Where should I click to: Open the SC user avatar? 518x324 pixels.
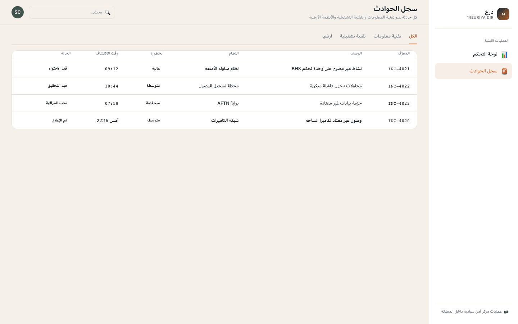tap(18, 12)
